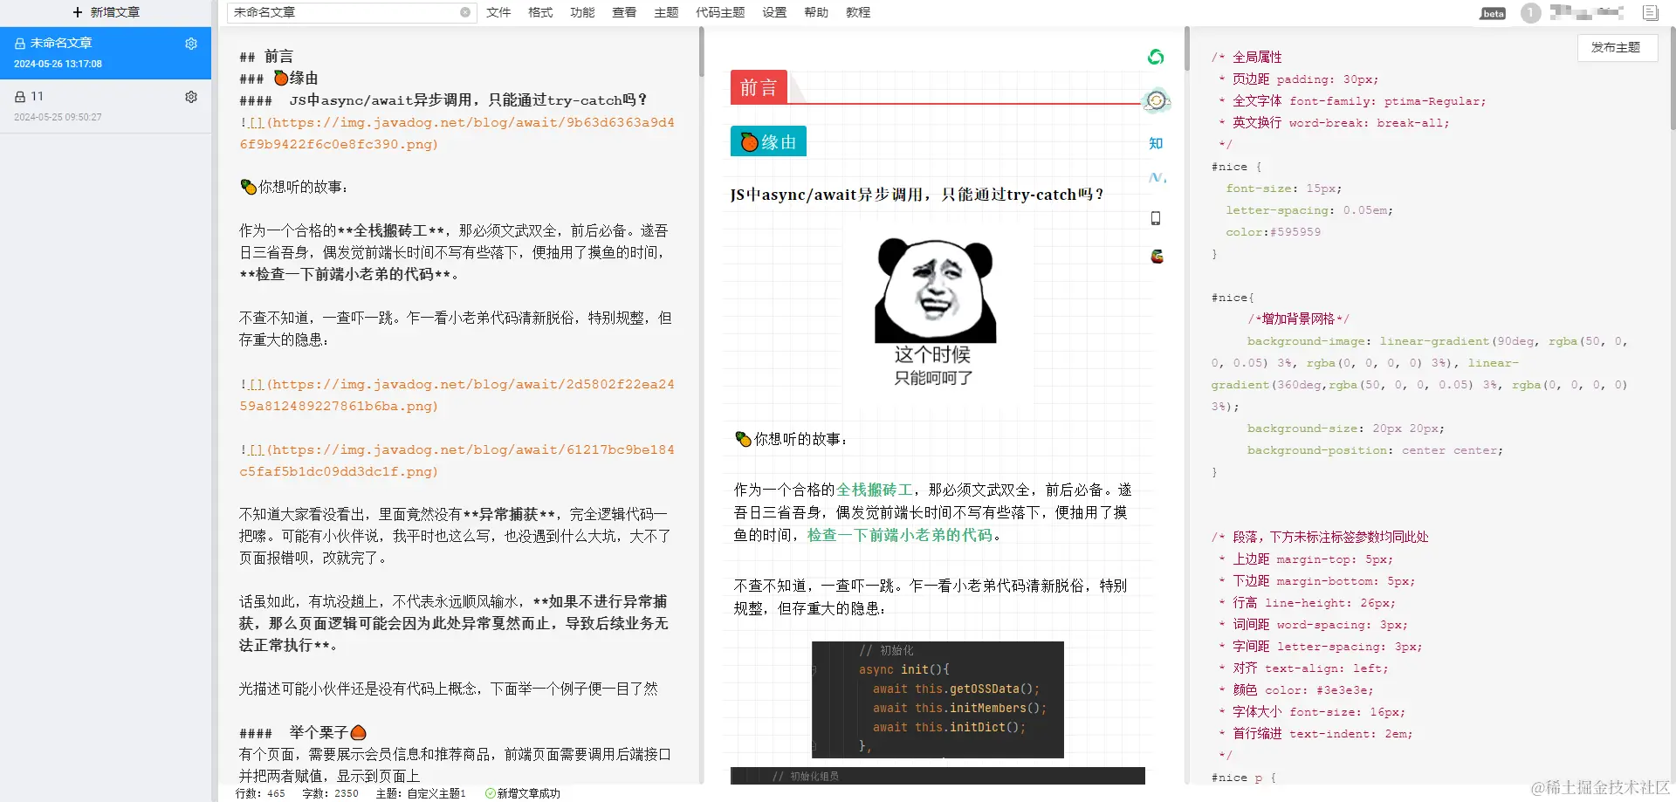
Task: Click the preview pane vertical scrollbar
Action: 1187,49
